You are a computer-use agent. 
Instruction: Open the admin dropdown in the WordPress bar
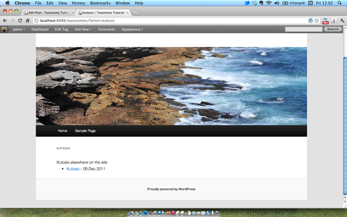pyautogui.click(x=19, y=30)
